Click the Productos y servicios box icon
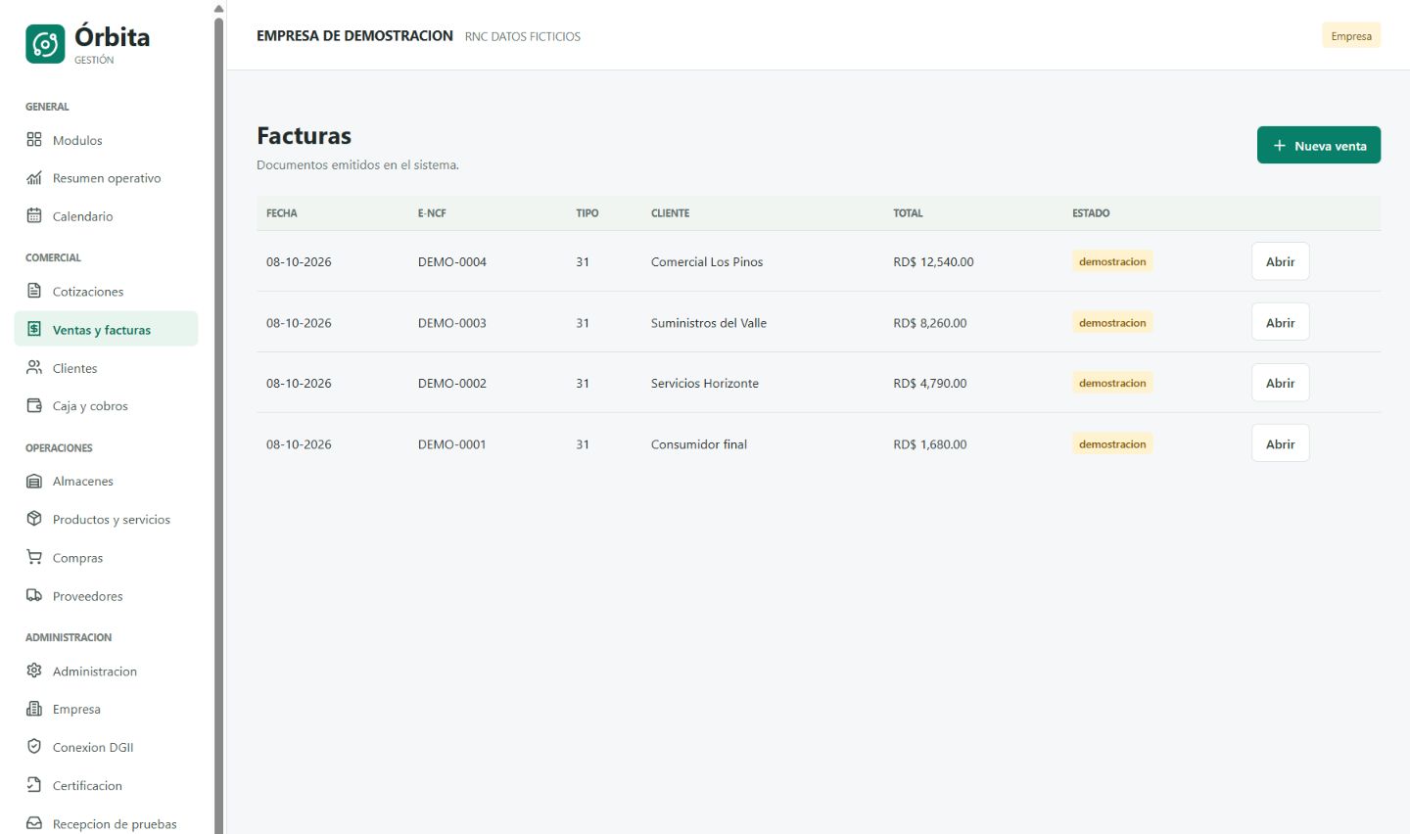The image size is (1410, 834). click(34, 519)
